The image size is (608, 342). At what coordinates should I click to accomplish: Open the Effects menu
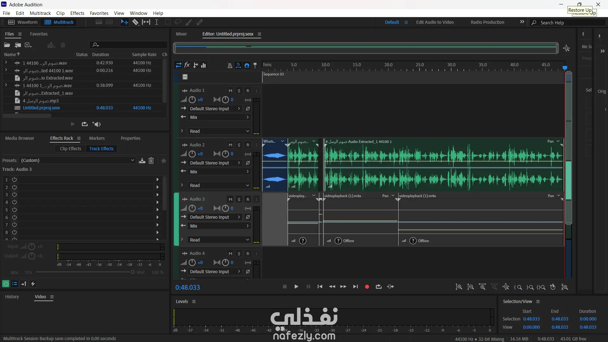77,13
